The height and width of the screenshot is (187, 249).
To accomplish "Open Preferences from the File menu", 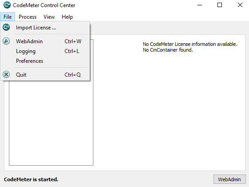I will [45, 61].
